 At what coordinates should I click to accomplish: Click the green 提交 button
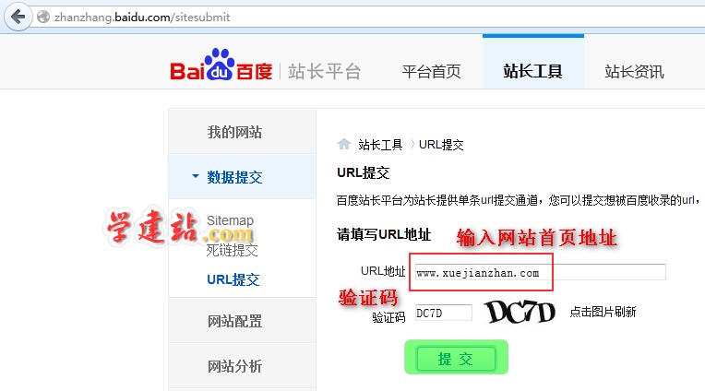(456, 358)
